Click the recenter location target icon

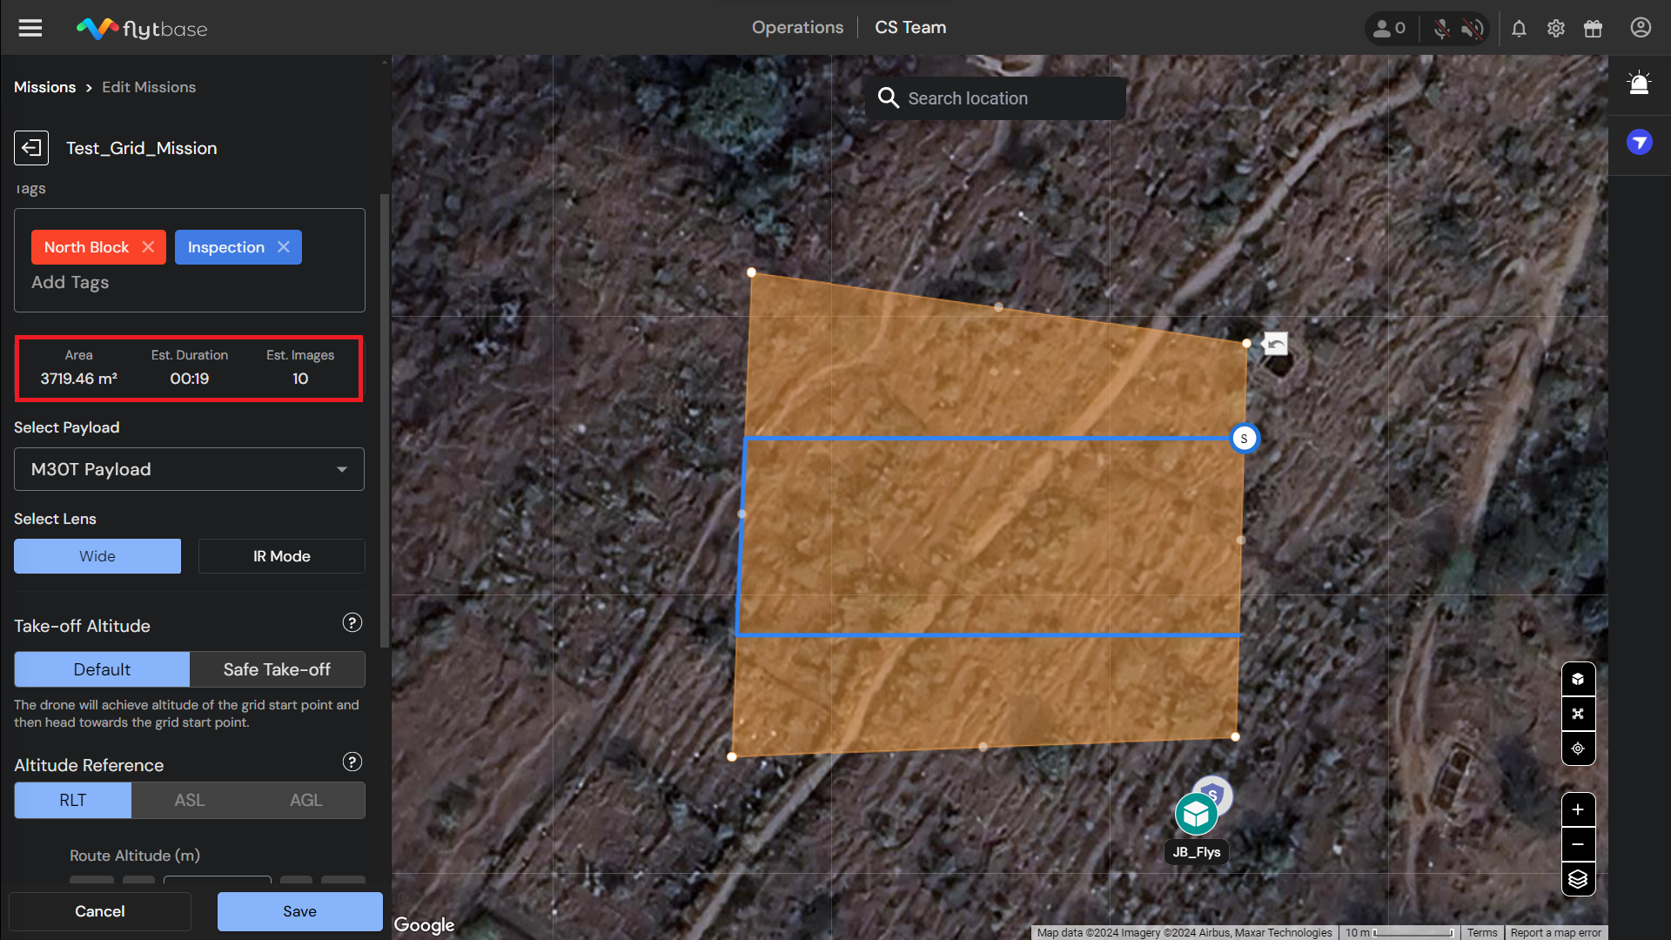coord(1578,749)
